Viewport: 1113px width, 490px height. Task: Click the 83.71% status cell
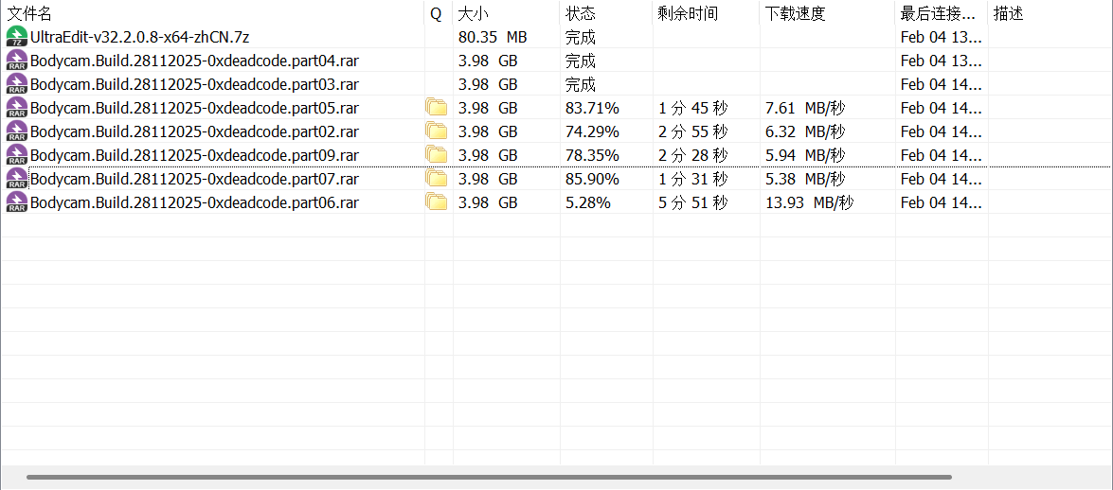click(x=593, y=108)
